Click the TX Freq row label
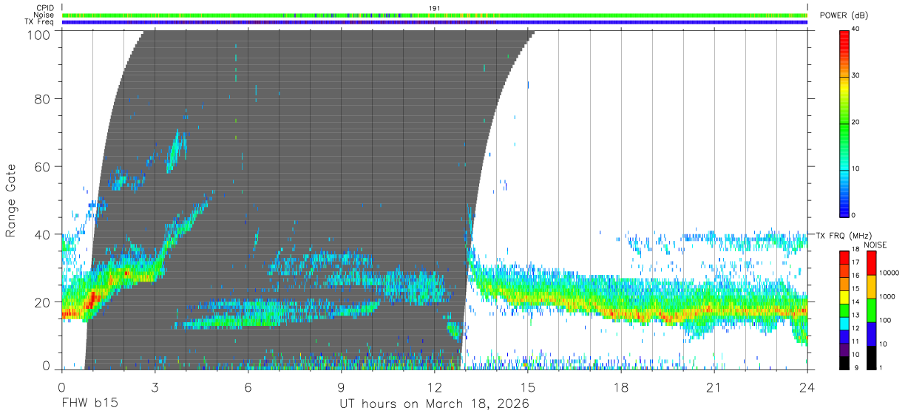The width and height of the screenshot is (908, 419). (x=40, y=21)
